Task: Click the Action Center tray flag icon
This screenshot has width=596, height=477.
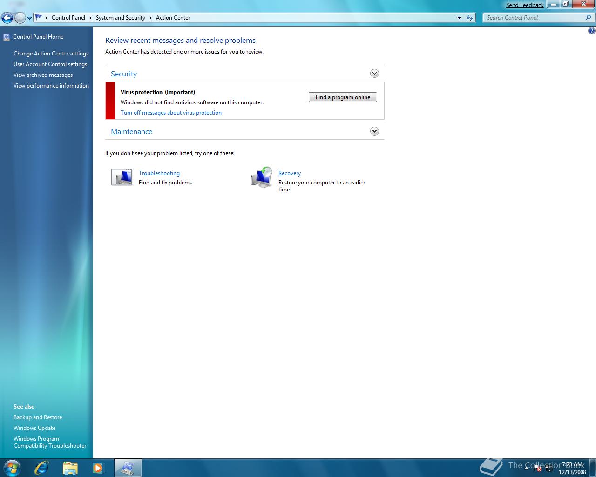Action: point(538,469)
